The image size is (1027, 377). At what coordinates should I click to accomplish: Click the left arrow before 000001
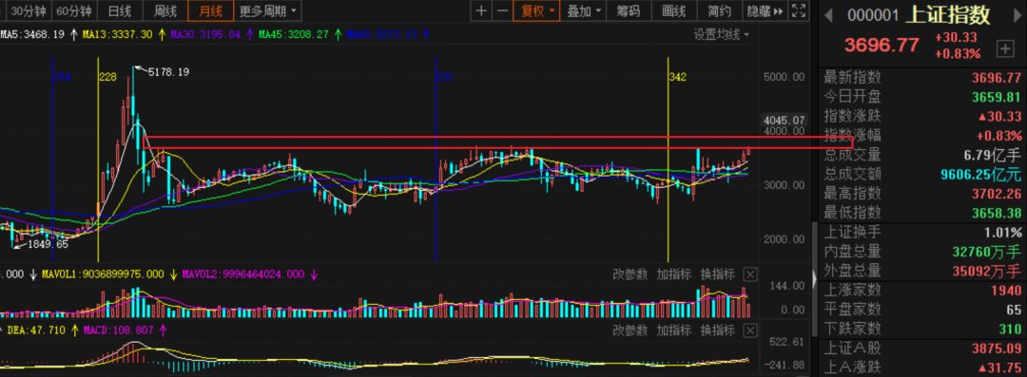pos(827,15)
